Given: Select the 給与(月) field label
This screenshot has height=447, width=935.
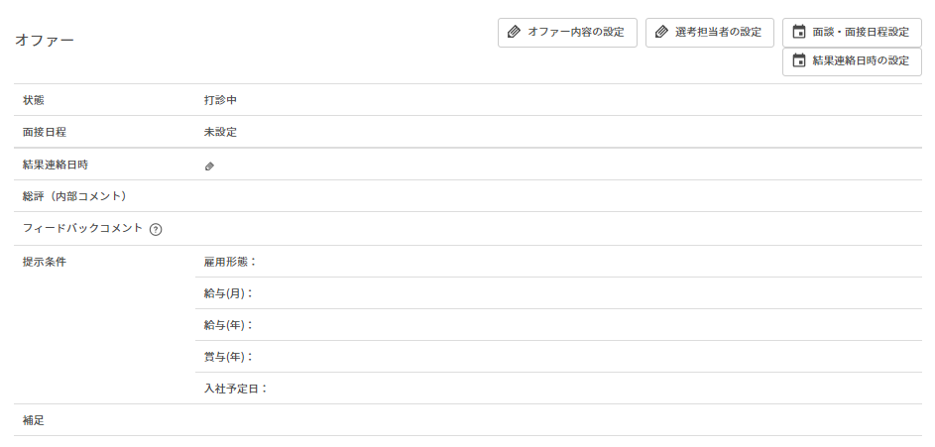Looking at the screenshot, I should click(x=228, y=293).
